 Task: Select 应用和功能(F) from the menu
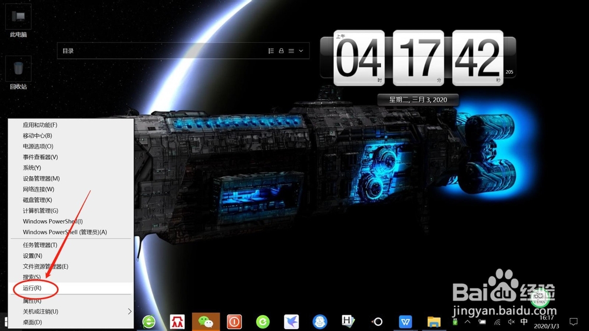click(71, 125)
